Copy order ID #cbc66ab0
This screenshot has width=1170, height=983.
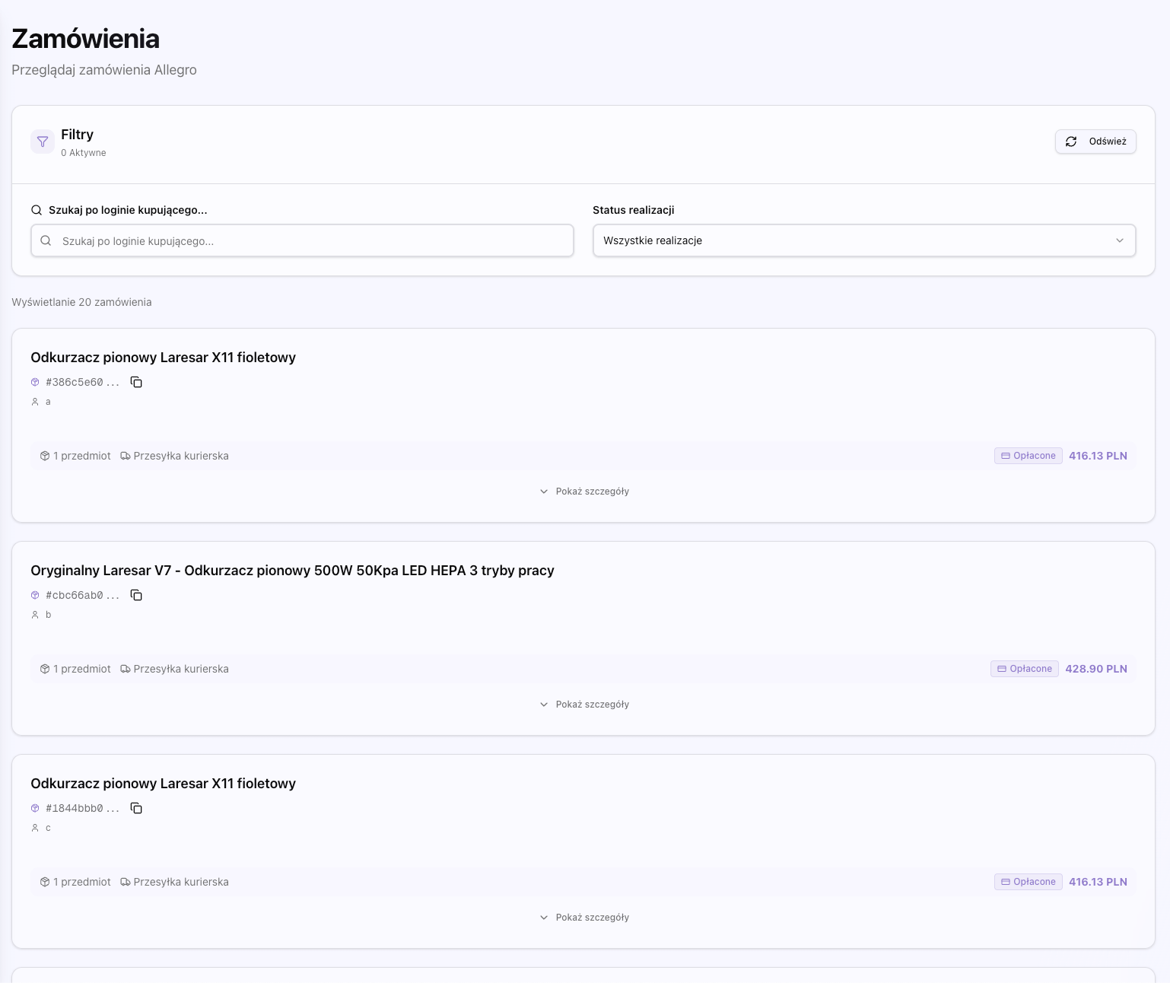[136, 595]
